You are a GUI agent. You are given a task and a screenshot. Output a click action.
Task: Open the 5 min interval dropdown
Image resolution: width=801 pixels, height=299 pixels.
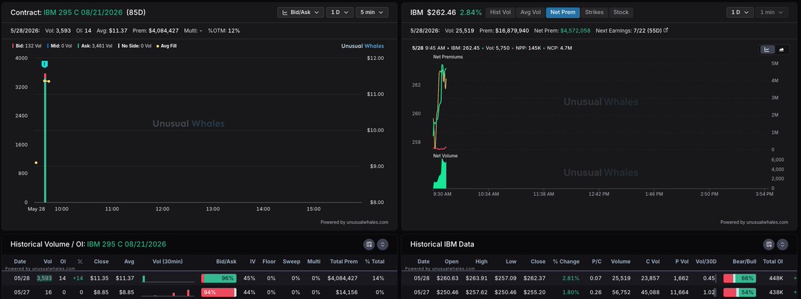(371, 12)
